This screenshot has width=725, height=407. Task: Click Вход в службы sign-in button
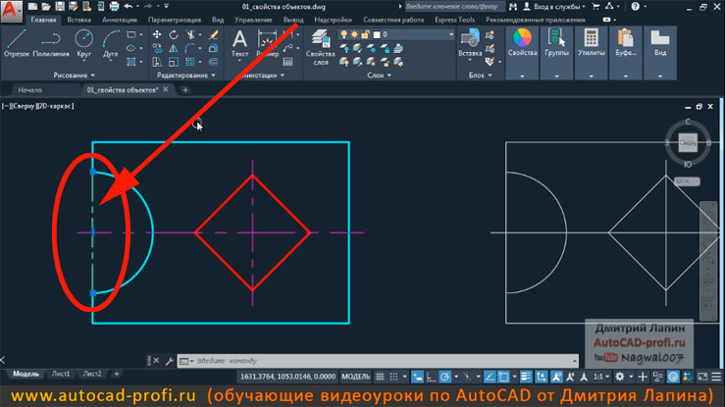554,7
